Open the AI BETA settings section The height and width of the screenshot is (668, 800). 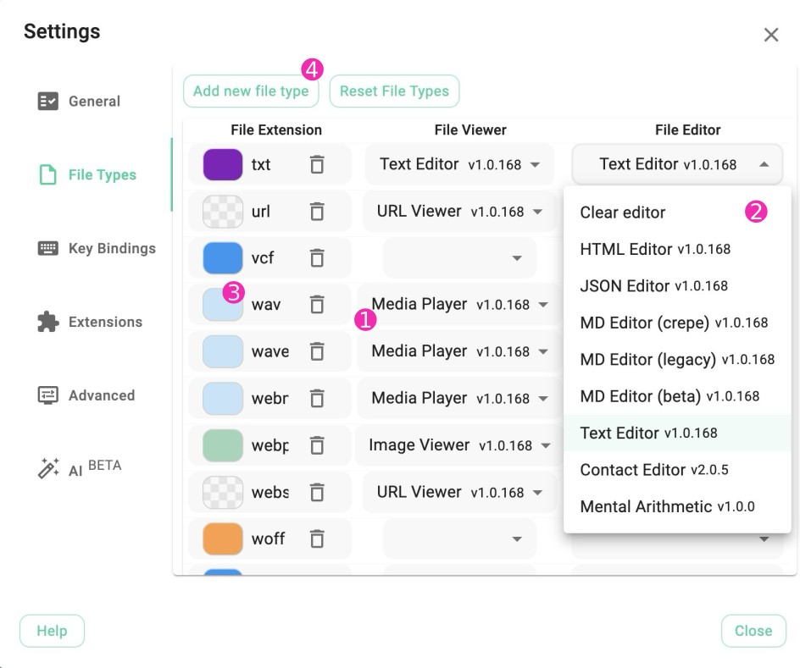point(81,468)
